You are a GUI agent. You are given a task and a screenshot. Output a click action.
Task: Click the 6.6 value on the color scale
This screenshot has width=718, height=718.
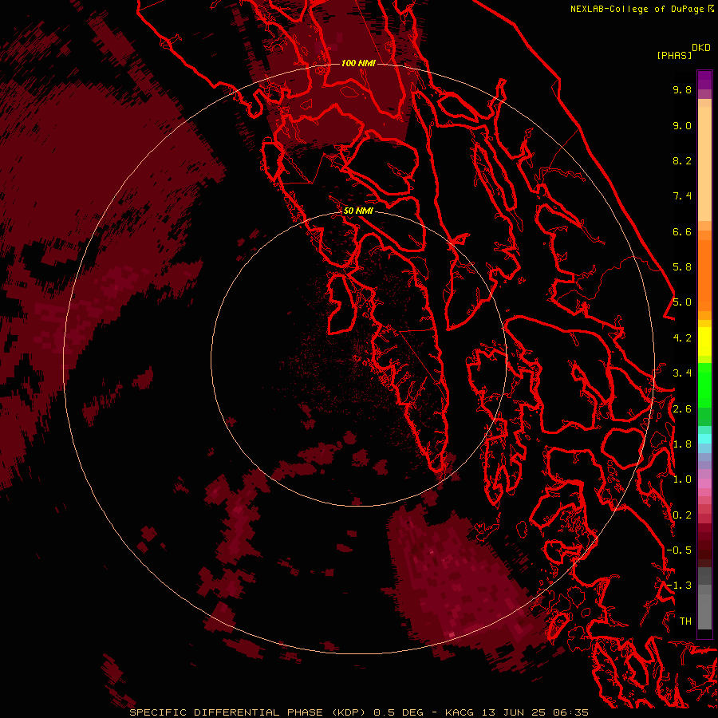click(682, 231)
